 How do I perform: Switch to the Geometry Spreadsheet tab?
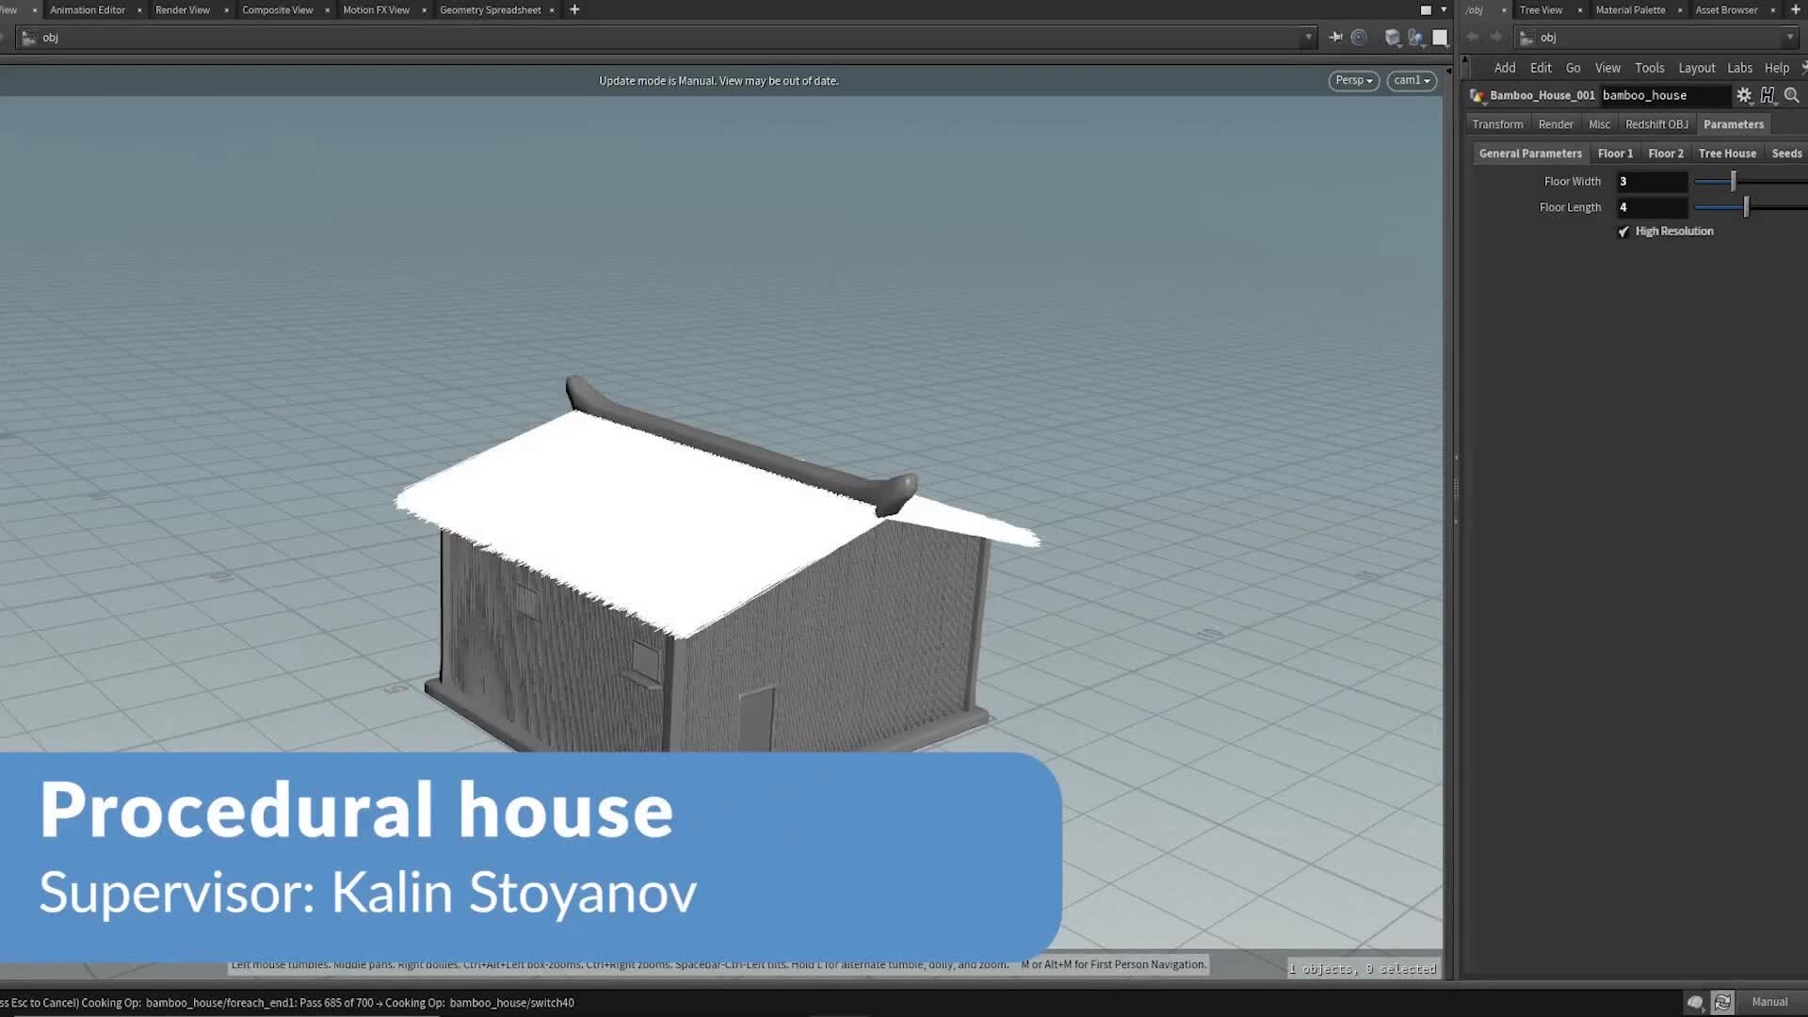click(x=491, y=9)
